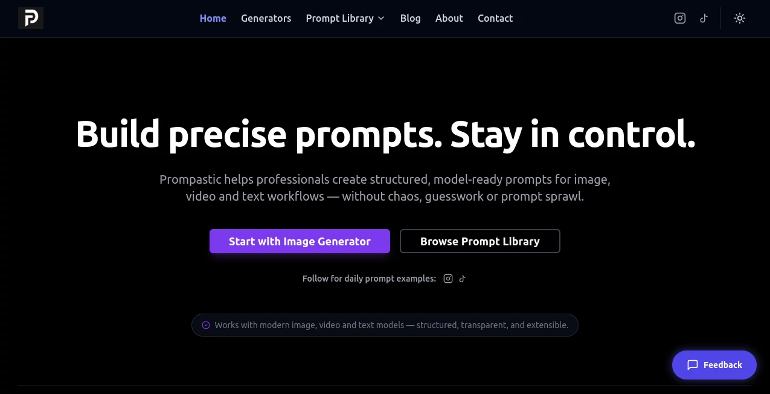Click the TikTok icon beside the follow text
Image resolution: width=770 pixels, height=394 pixels.
[463, 279]
